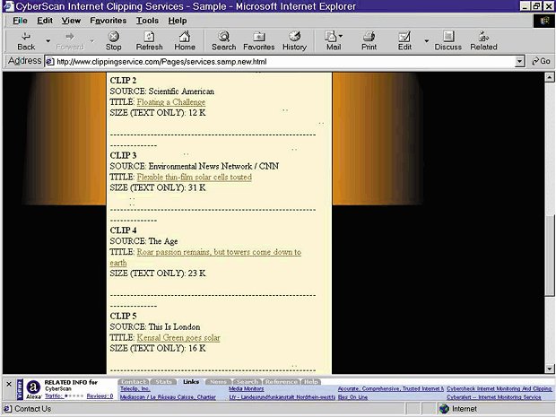Open the Search toolbar button

(224, 41)
